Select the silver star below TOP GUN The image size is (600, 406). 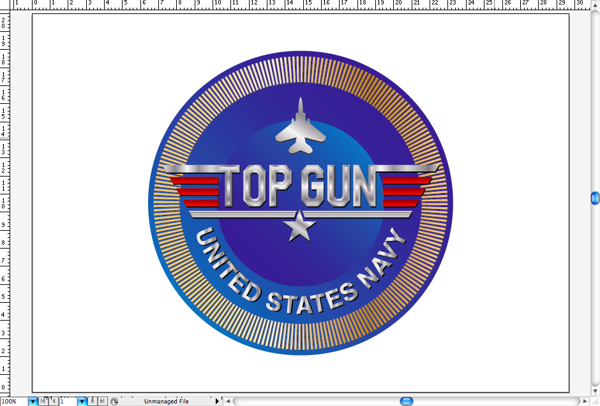pos(299,228)
